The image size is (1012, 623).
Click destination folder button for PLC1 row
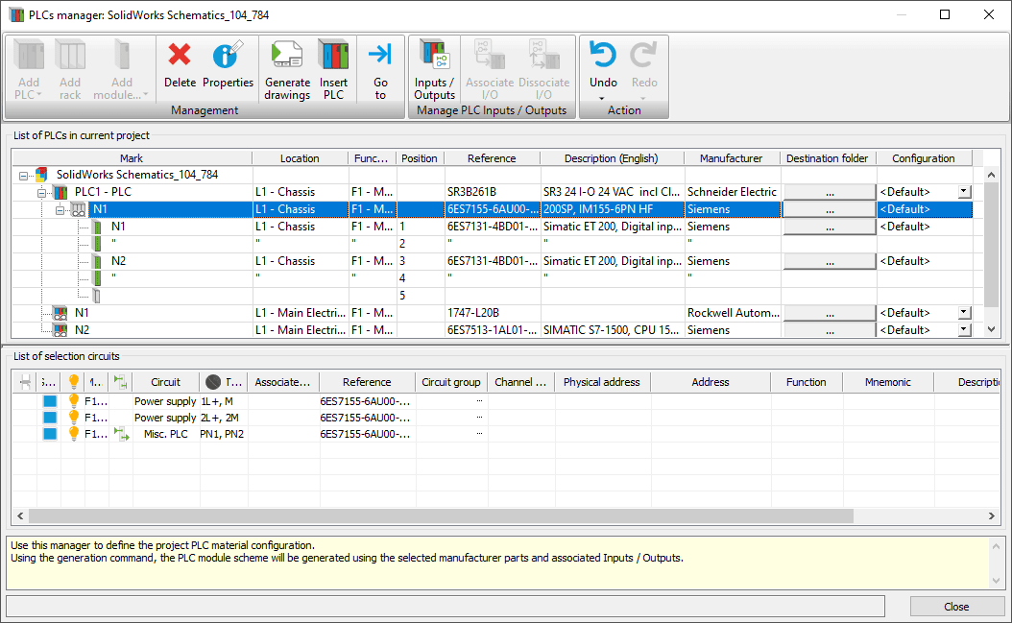(x=830, y=192)
